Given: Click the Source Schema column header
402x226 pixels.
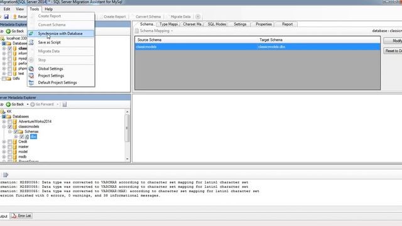Looking at the screenshot, I should 196,40.
